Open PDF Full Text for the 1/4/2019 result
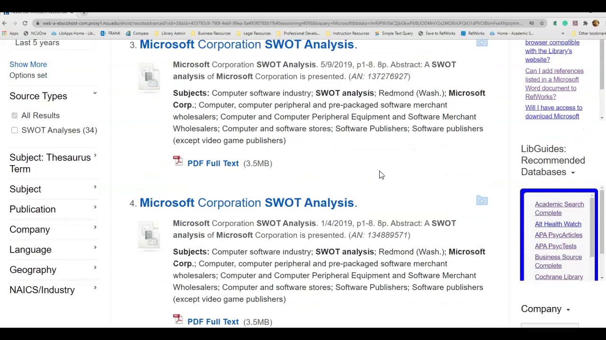 [213, 322]
